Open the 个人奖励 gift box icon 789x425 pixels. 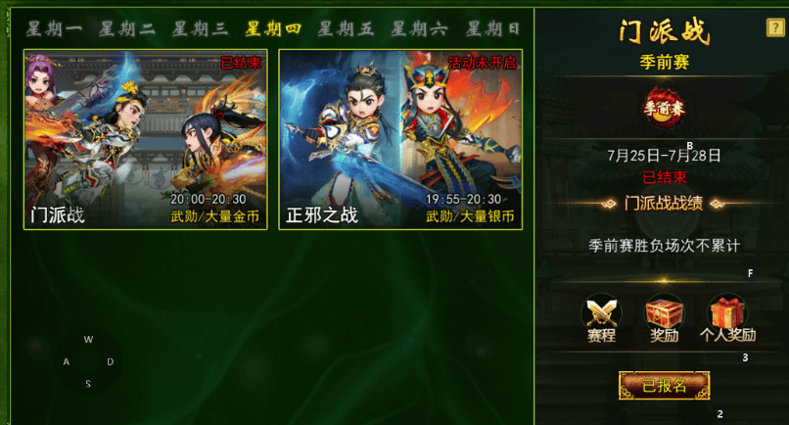[727, 316]
